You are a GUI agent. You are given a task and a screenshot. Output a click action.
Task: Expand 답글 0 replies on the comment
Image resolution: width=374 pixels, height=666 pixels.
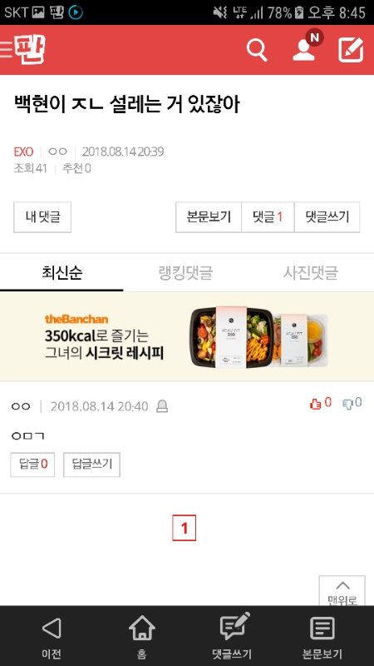pyautogui.click(x=32, y=465)
